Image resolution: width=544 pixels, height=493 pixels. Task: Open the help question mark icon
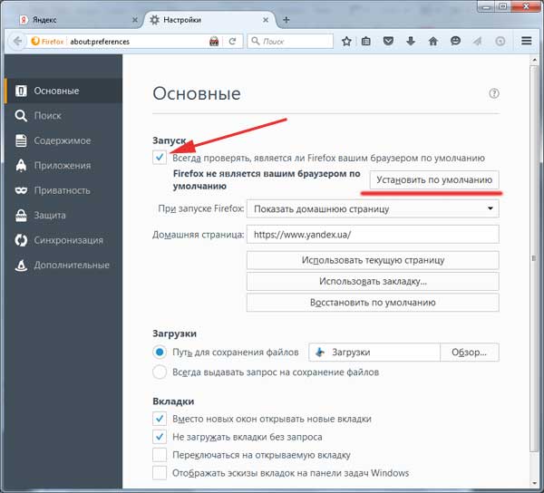494,93
